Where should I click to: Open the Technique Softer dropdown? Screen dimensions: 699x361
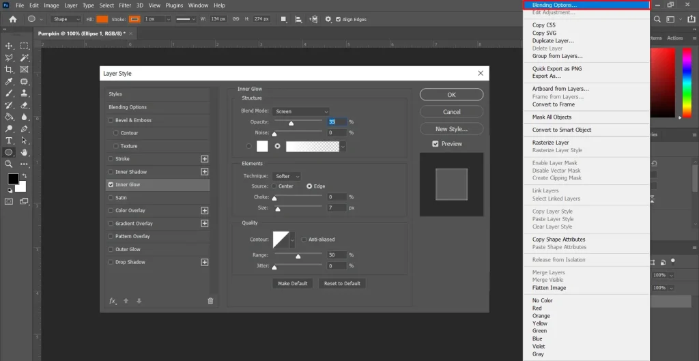coord(287,176)
